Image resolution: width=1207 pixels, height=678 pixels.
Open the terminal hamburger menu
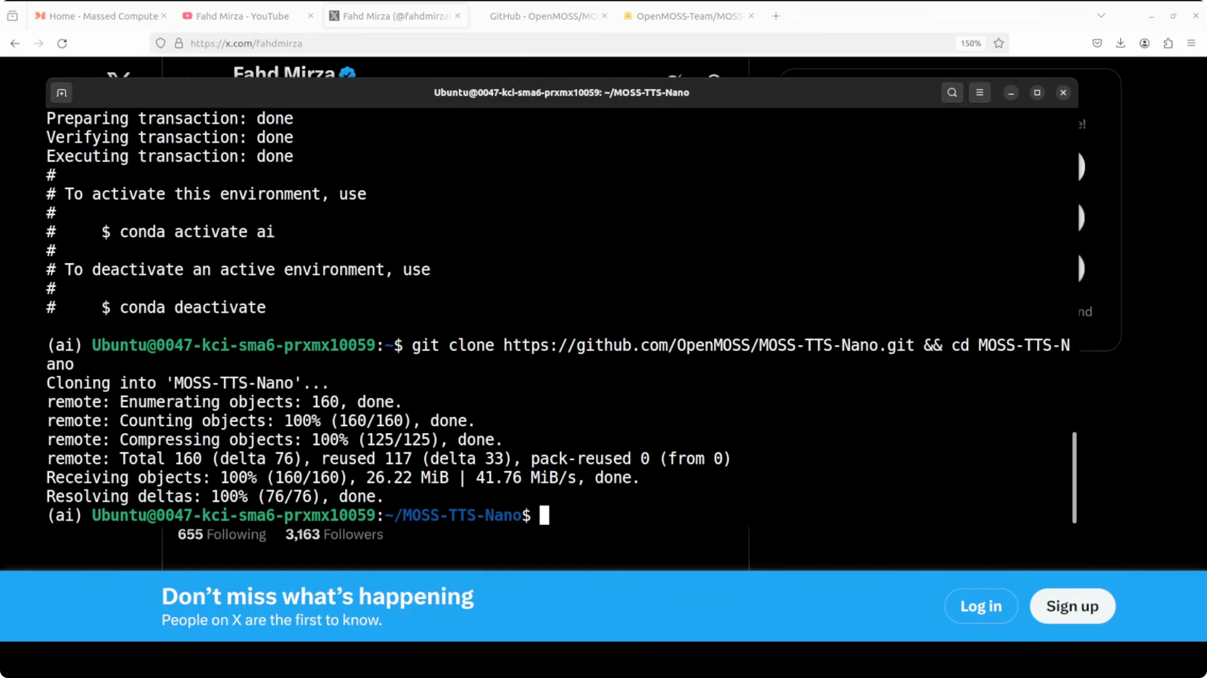[x=980, y=92]
